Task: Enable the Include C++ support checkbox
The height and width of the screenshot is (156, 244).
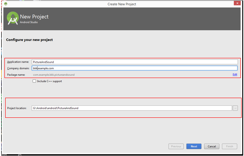Action: click(x=34, y=81)
